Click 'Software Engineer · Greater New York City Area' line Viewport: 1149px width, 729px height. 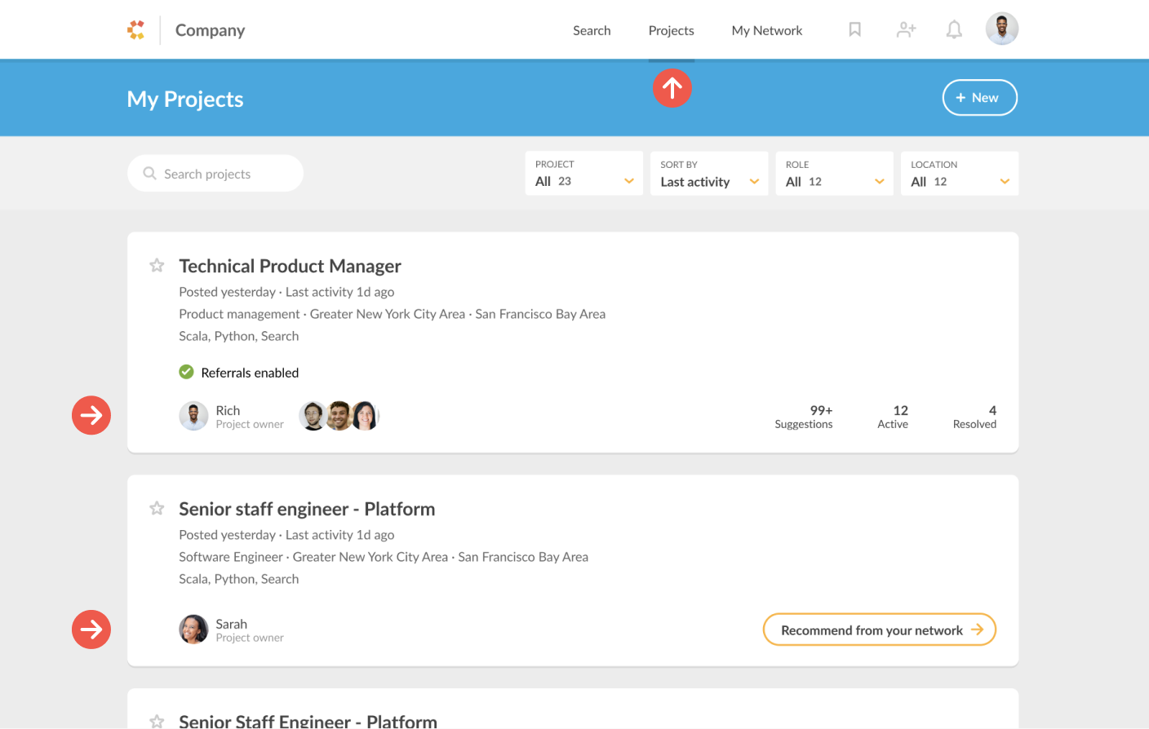click(x=384, y=557)
